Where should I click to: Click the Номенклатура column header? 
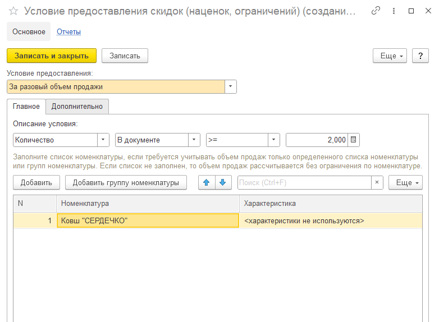148,204
